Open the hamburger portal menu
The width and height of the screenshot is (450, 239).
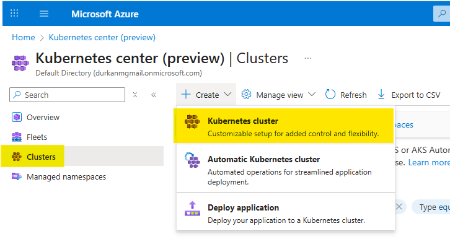(x=44, y=14)
